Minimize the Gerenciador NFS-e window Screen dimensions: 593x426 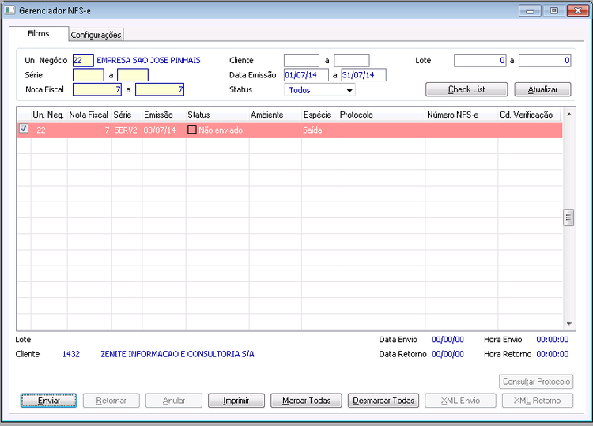[530, 11]
